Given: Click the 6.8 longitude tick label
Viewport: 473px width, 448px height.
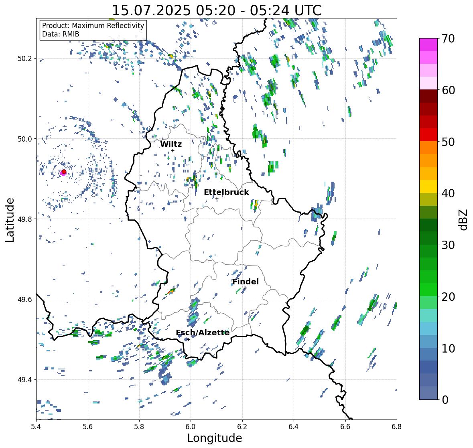Looking at the screenshot, I should click(x=397, y=426).
